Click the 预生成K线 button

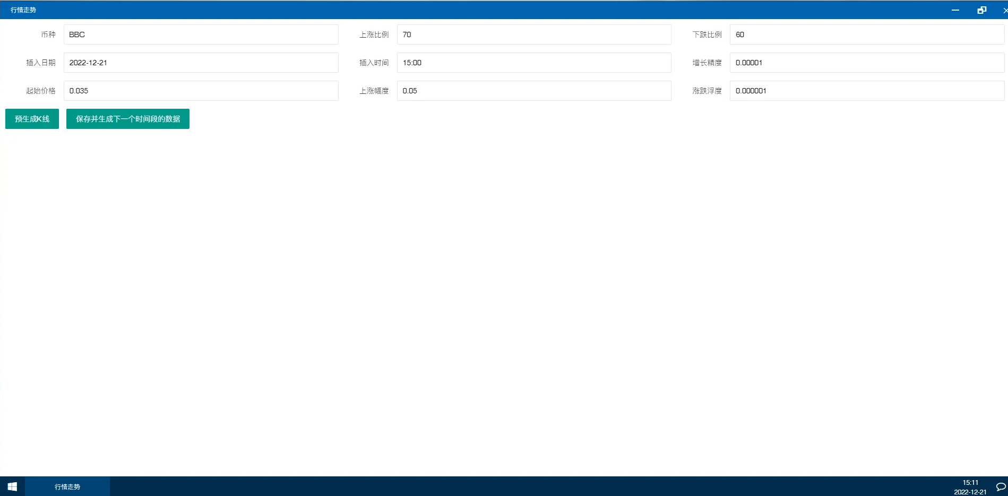coord(32,119)
